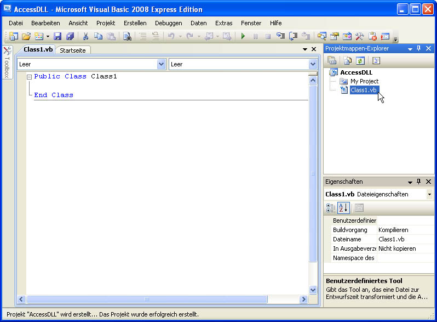Toggle alphabetical sorting in Eigenschaften panel
The height and width of the screenshot is (322, 437).
tap(343, 207)
